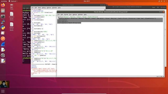Select the active IDLE dock icon at bottom
The height and width of the screenshot is (94, 168).
[x=3, y=61]
